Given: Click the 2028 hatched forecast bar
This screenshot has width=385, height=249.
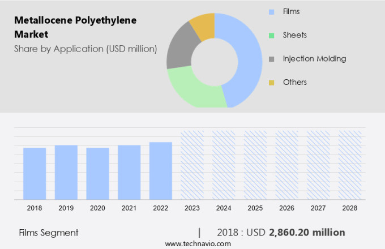Looking at the screenshot, I should pos(350,165).
